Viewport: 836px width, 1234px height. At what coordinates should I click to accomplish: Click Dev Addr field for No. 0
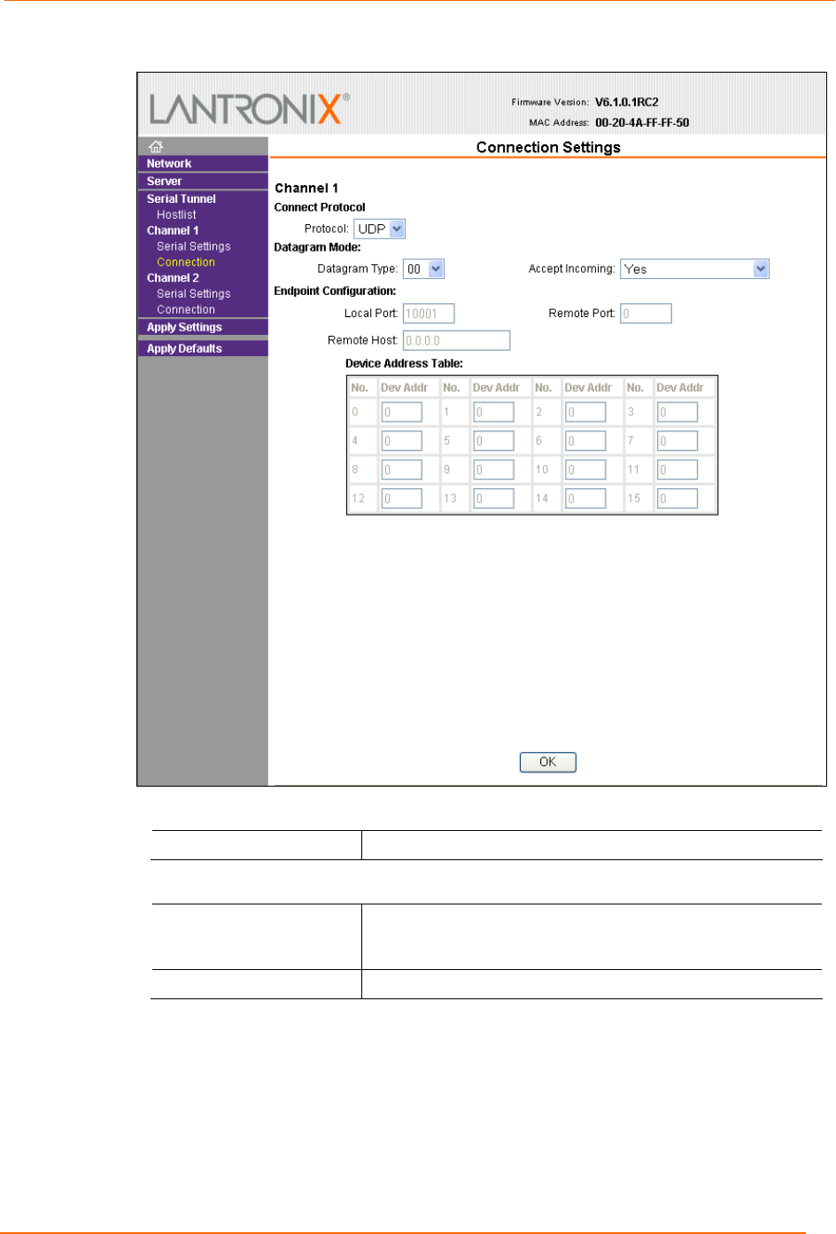point(402,412)
